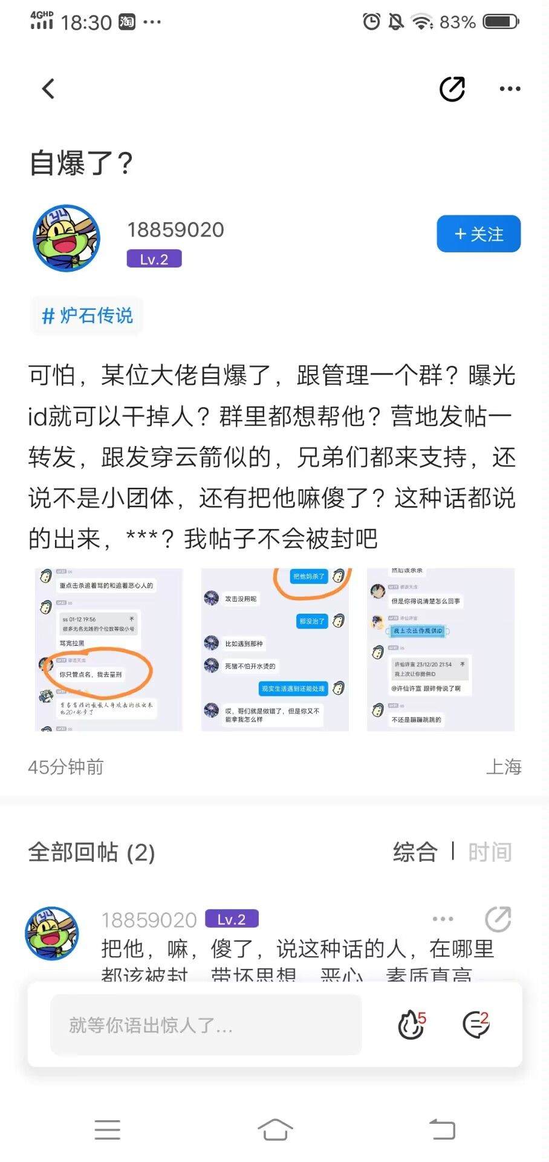Tap the Android home navigation button
The width and height of the screenshot is (549, 1162).
275,1129
